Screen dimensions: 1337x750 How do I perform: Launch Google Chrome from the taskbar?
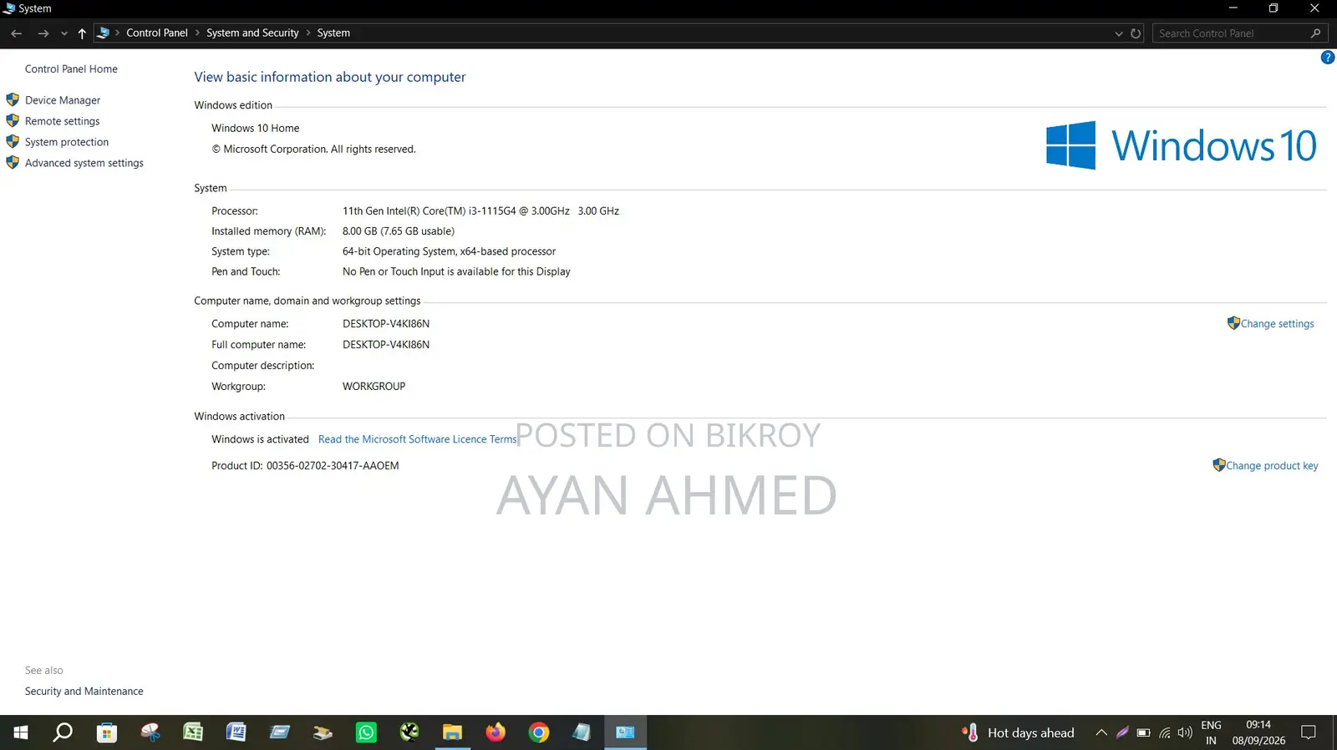coord(539,732)
